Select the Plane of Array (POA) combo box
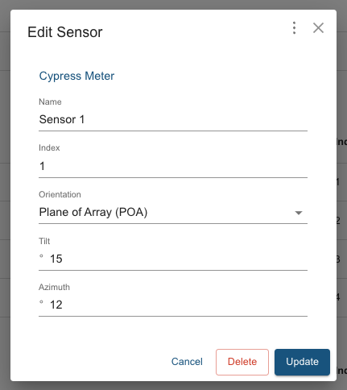347x390 pixels. pyautogui.click(x=173, y=212)
